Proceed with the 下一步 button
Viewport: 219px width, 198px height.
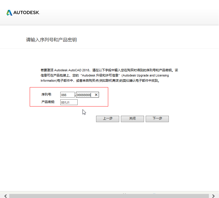pyautogui.click(x=157, y=119)
